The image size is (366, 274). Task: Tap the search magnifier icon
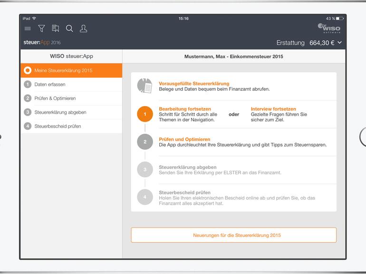click(69, 28)
